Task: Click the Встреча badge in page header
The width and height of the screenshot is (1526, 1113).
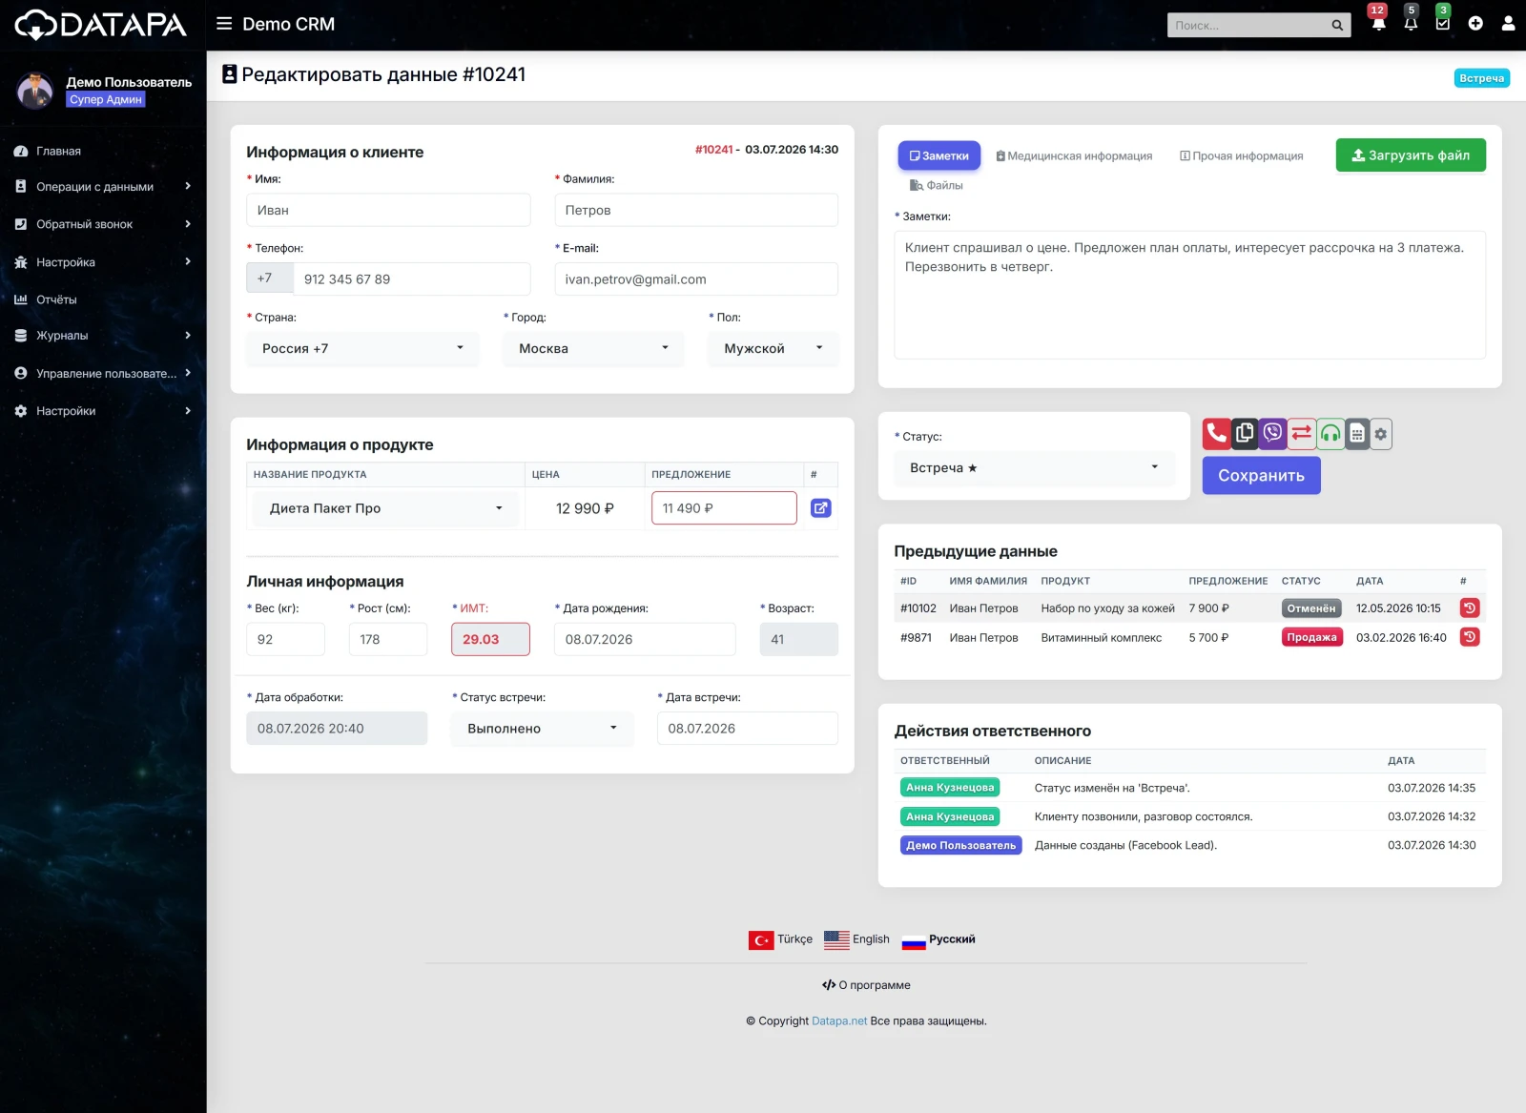Action: tap(1481, 78)
